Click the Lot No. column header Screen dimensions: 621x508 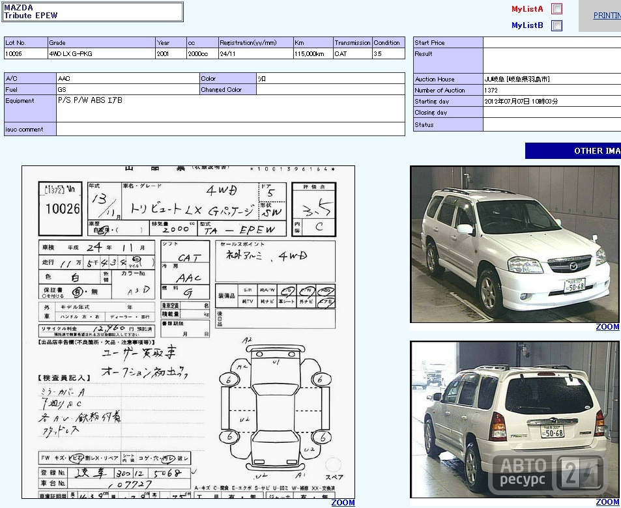click(26, 43)
